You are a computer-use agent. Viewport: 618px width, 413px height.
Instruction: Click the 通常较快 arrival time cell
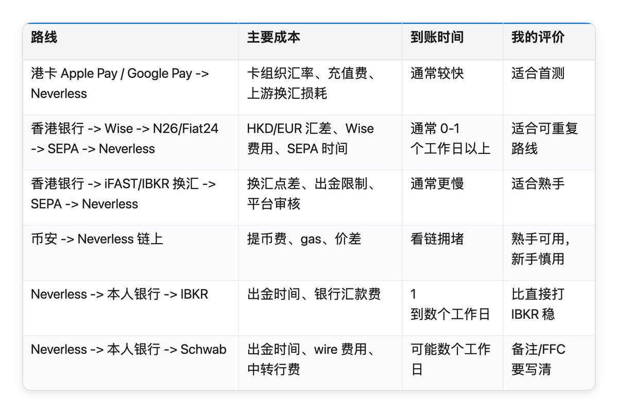point(453,87)
